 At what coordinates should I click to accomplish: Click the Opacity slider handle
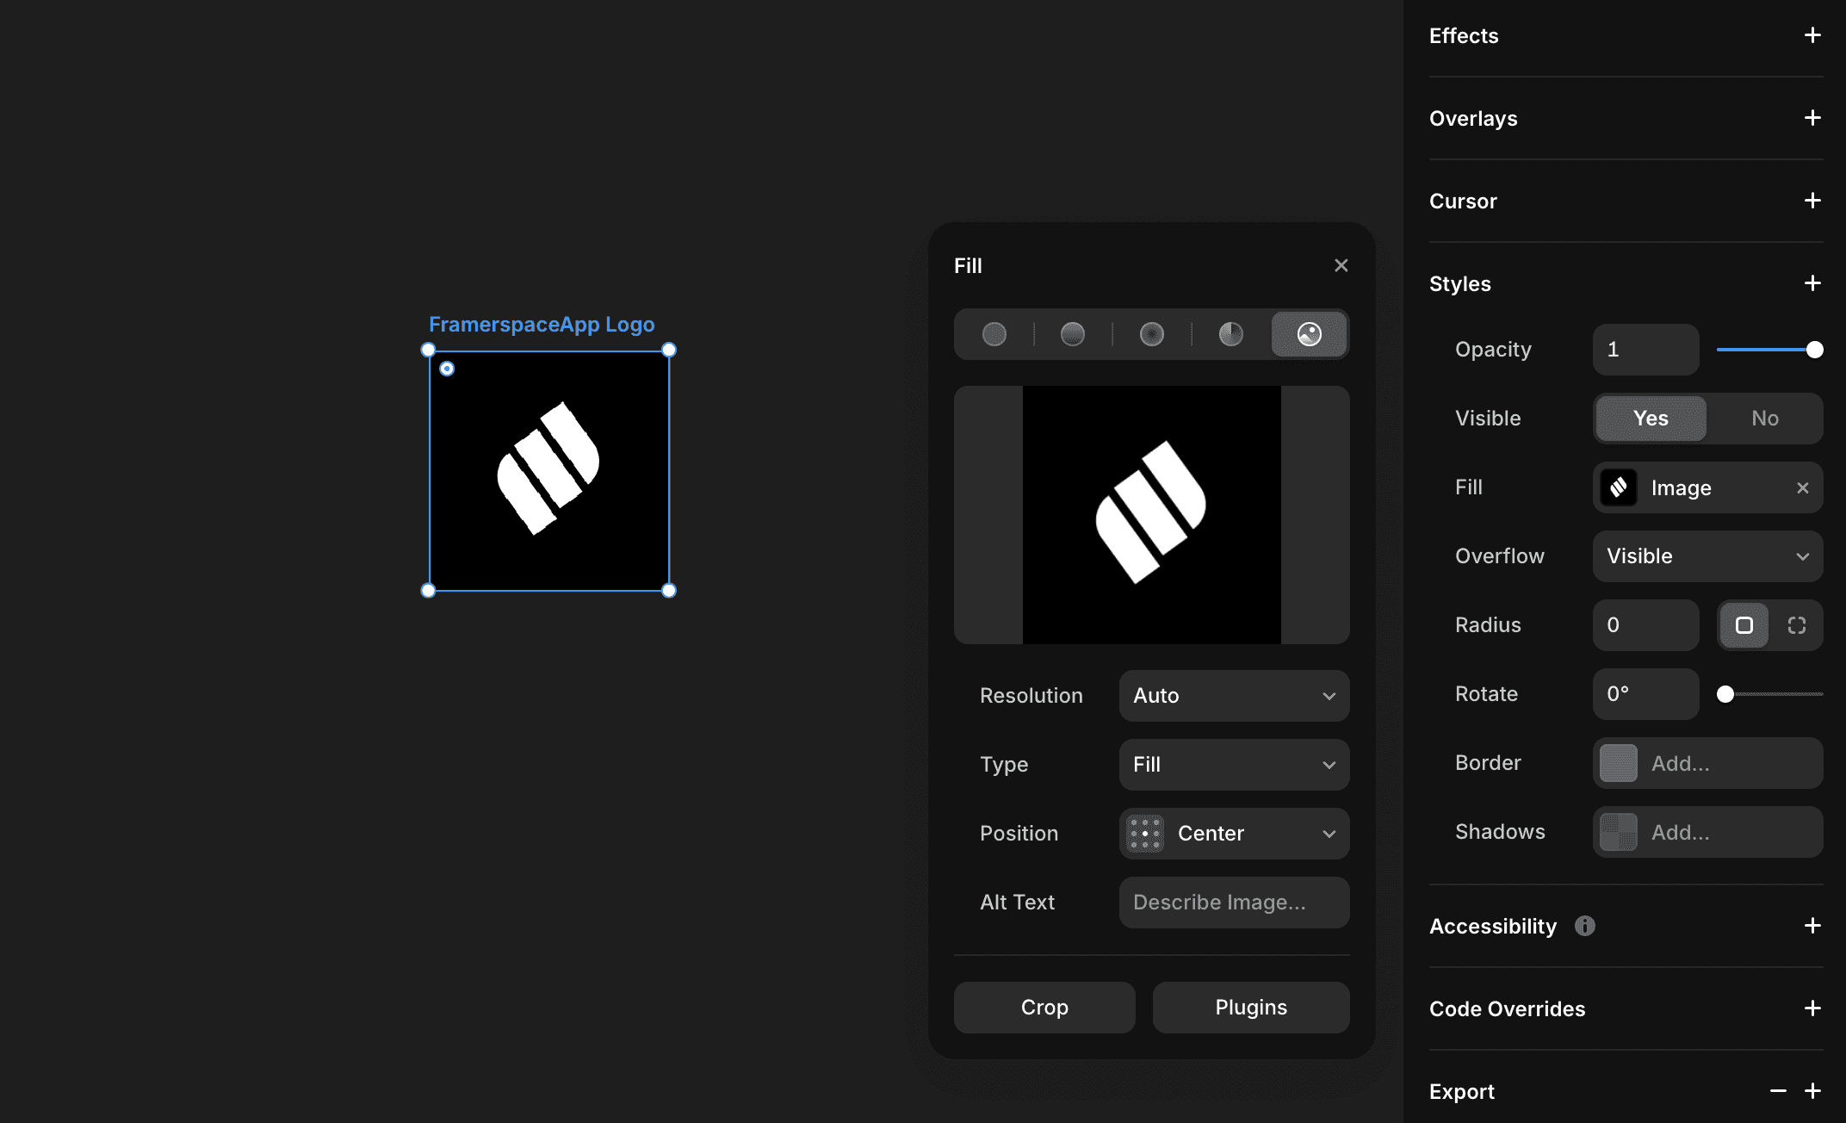[1814, 350]
